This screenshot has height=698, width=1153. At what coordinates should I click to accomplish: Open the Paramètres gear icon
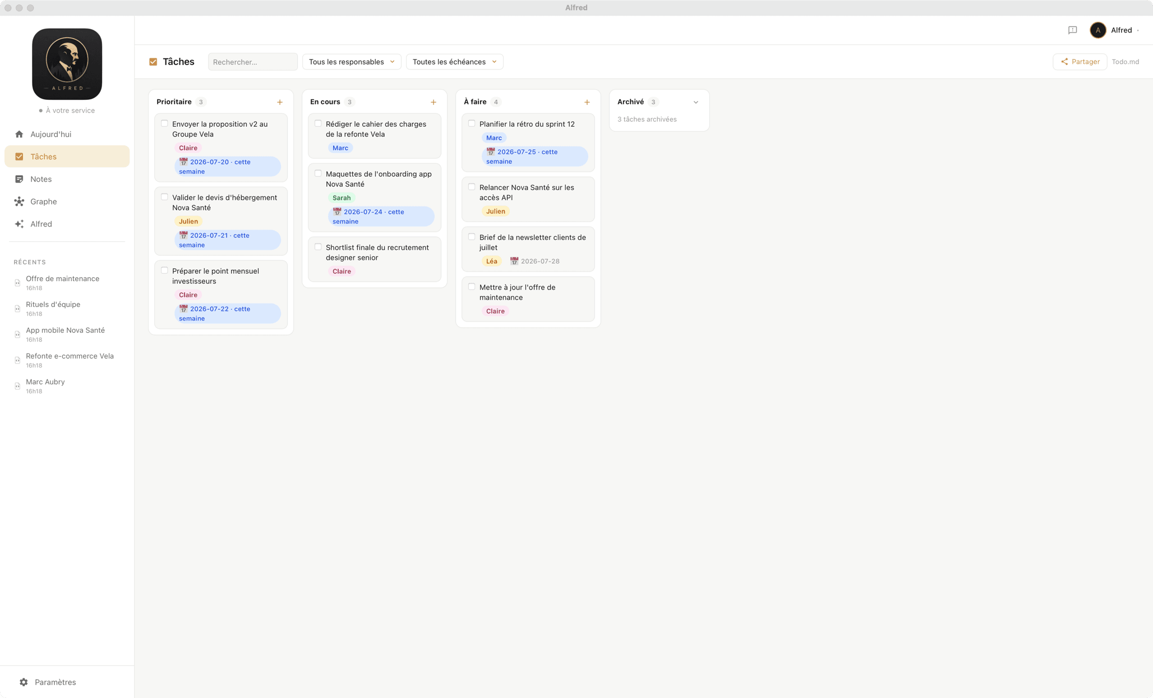click(x=24, y=682)
